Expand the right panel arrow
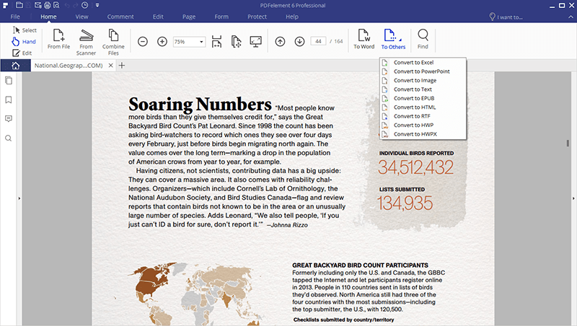 pos(573,198)
